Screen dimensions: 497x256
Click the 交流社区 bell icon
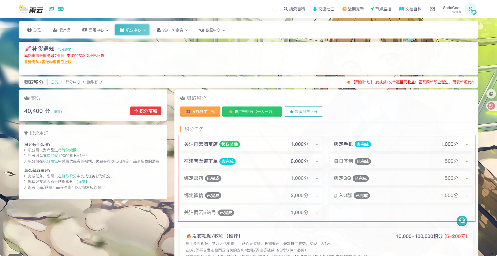tap(315, 9)
